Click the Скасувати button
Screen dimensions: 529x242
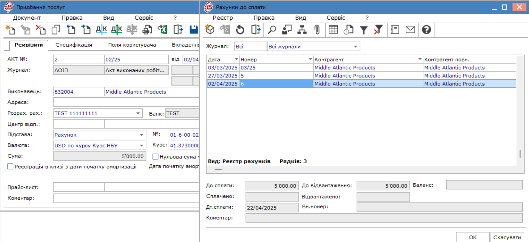point(507,237)
